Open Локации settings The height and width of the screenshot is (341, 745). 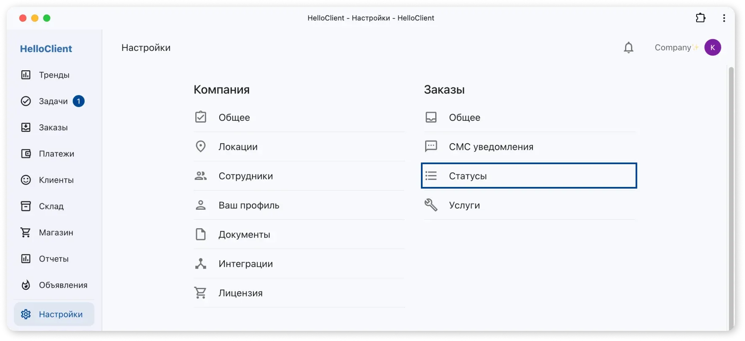pos(299,147)
